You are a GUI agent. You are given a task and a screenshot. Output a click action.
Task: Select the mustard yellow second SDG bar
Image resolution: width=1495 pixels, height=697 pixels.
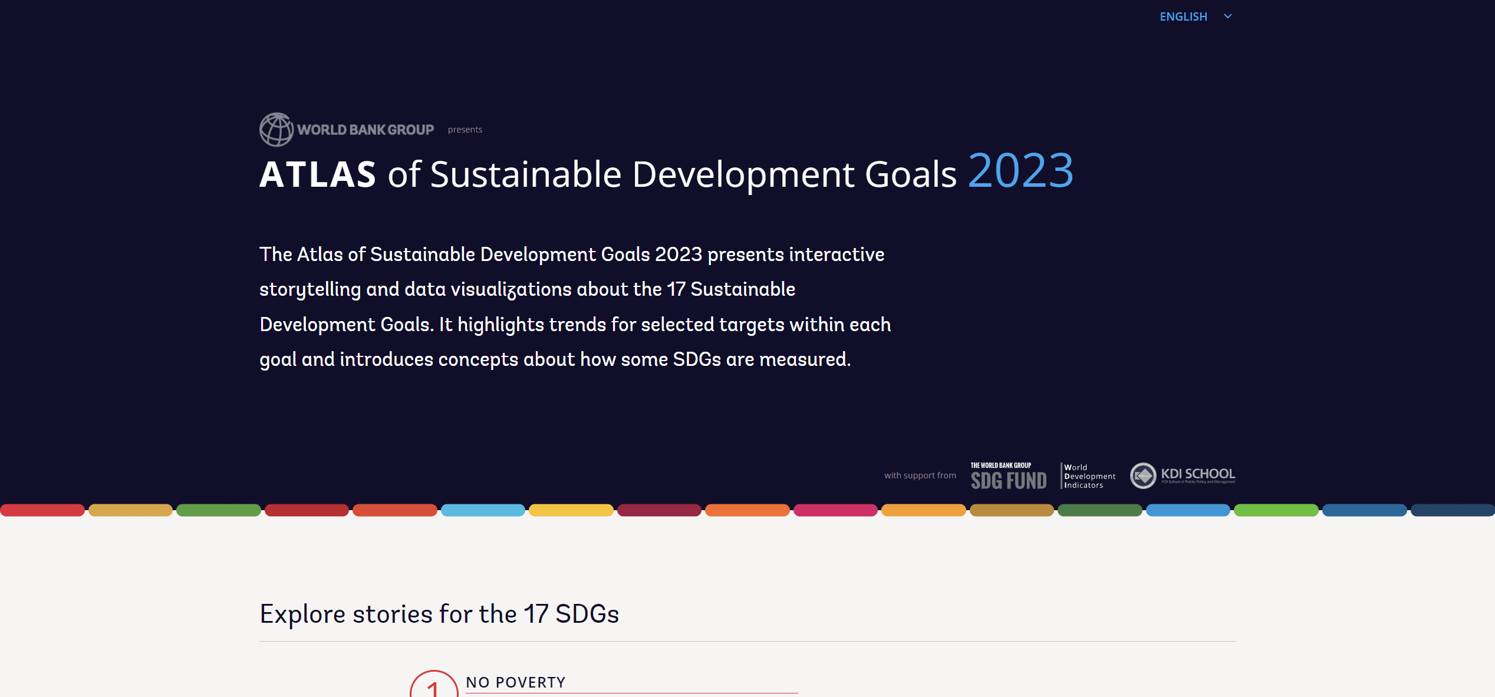(x=130, y=510)
